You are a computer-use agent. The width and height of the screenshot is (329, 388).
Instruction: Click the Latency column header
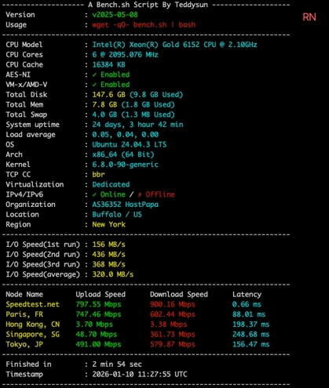[247, 295]
